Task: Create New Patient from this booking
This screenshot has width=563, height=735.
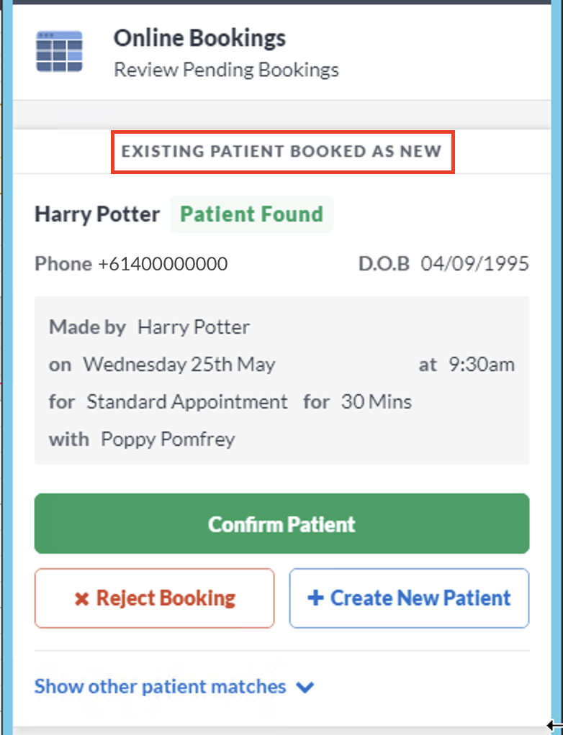Action: tap(409, 598)
